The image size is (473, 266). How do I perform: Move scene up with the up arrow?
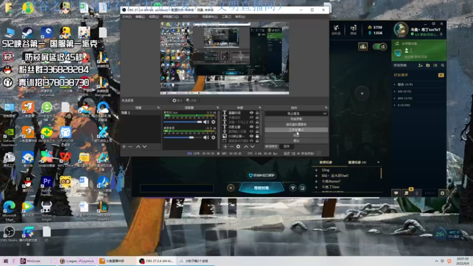click(138, 147)
